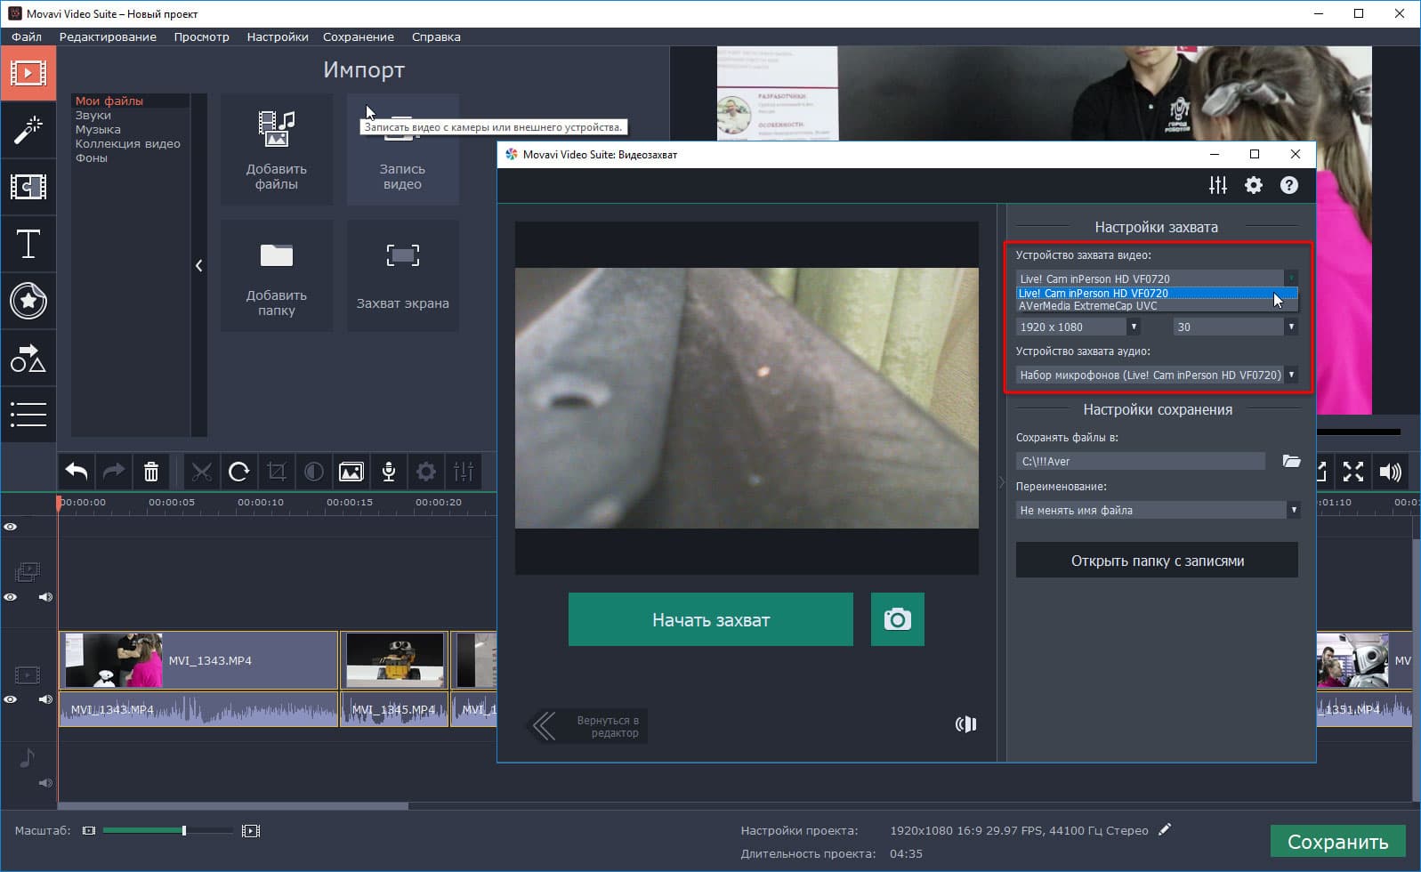The width and height of the screenshot is (1421, 872).
Task: Click the green Сохранить button
Action: click(1337, 842)
